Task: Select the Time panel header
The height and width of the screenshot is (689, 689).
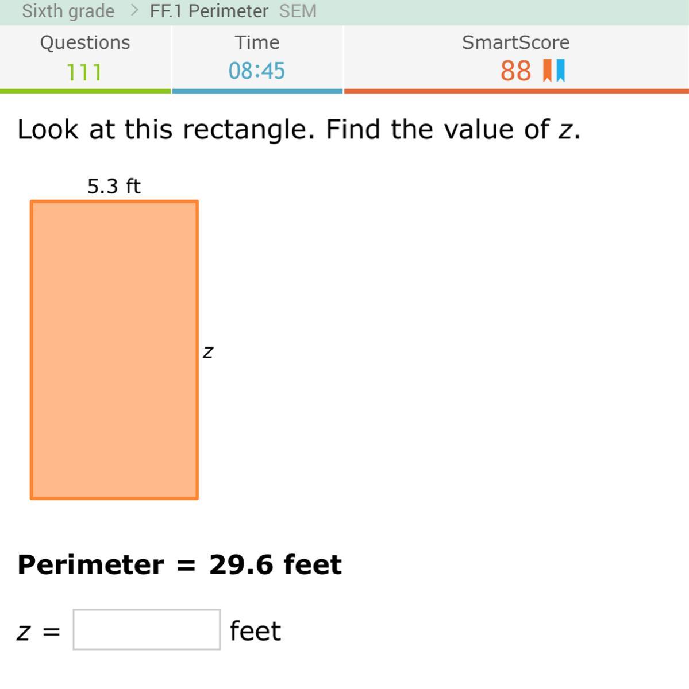Action: (257, 42)
